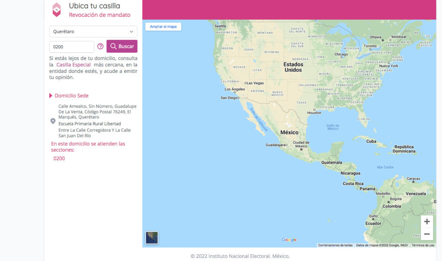Screen dimensions: 442x261
Task: Click the Ciudad de México map label
Action: coord(301,144)
